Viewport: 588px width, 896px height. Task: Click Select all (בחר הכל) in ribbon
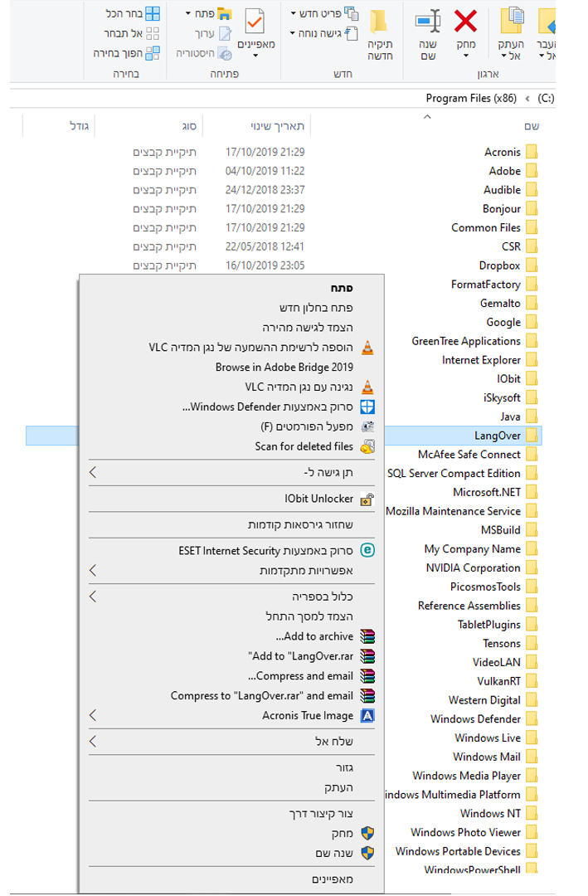(153, 13)
